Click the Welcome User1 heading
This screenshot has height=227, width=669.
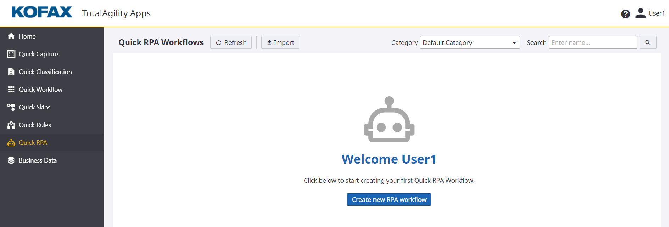pyautogui.click(x=389, y=159)
